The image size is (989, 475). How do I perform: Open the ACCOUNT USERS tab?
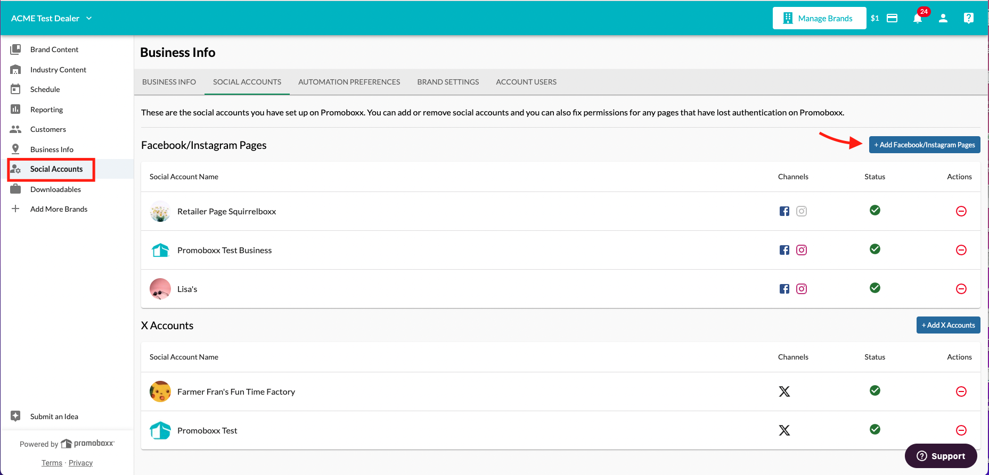526,82
